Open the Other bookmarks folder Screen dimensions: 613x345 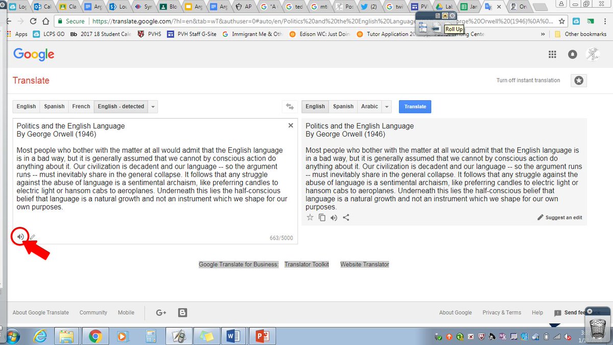580,34
